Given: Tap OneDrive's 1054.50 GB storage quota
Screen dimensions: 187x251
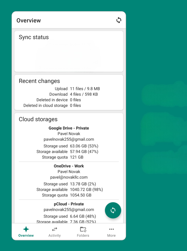Looking at the screenshot, I should point(81,195).
